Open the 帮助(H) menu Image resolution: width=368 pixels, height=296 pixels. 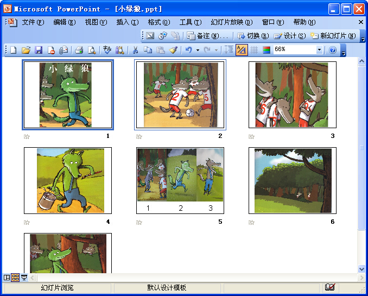pyautogui.click(x=304, y=22)
